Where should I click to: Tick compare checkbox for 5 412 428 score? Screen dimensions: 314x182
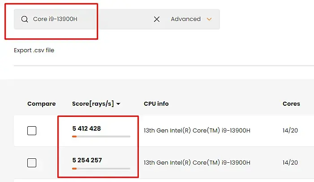tap(32, 131)
